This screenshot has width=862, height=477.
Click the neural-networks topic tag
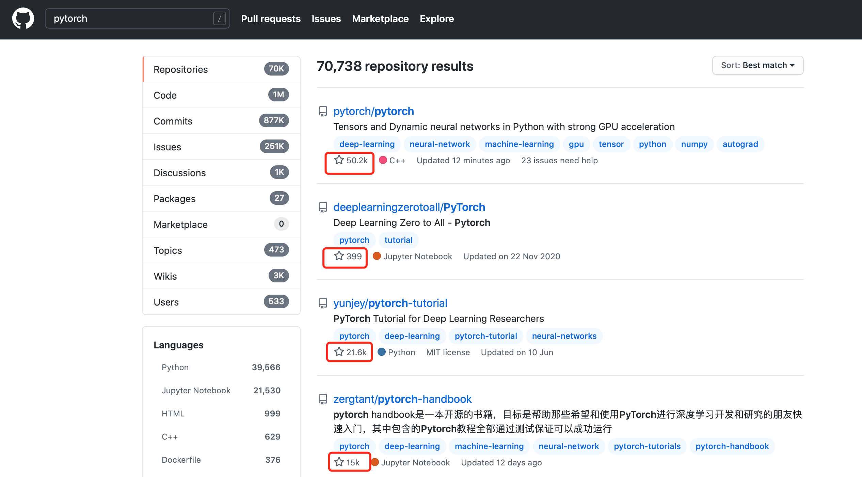[x=564, y=336]
